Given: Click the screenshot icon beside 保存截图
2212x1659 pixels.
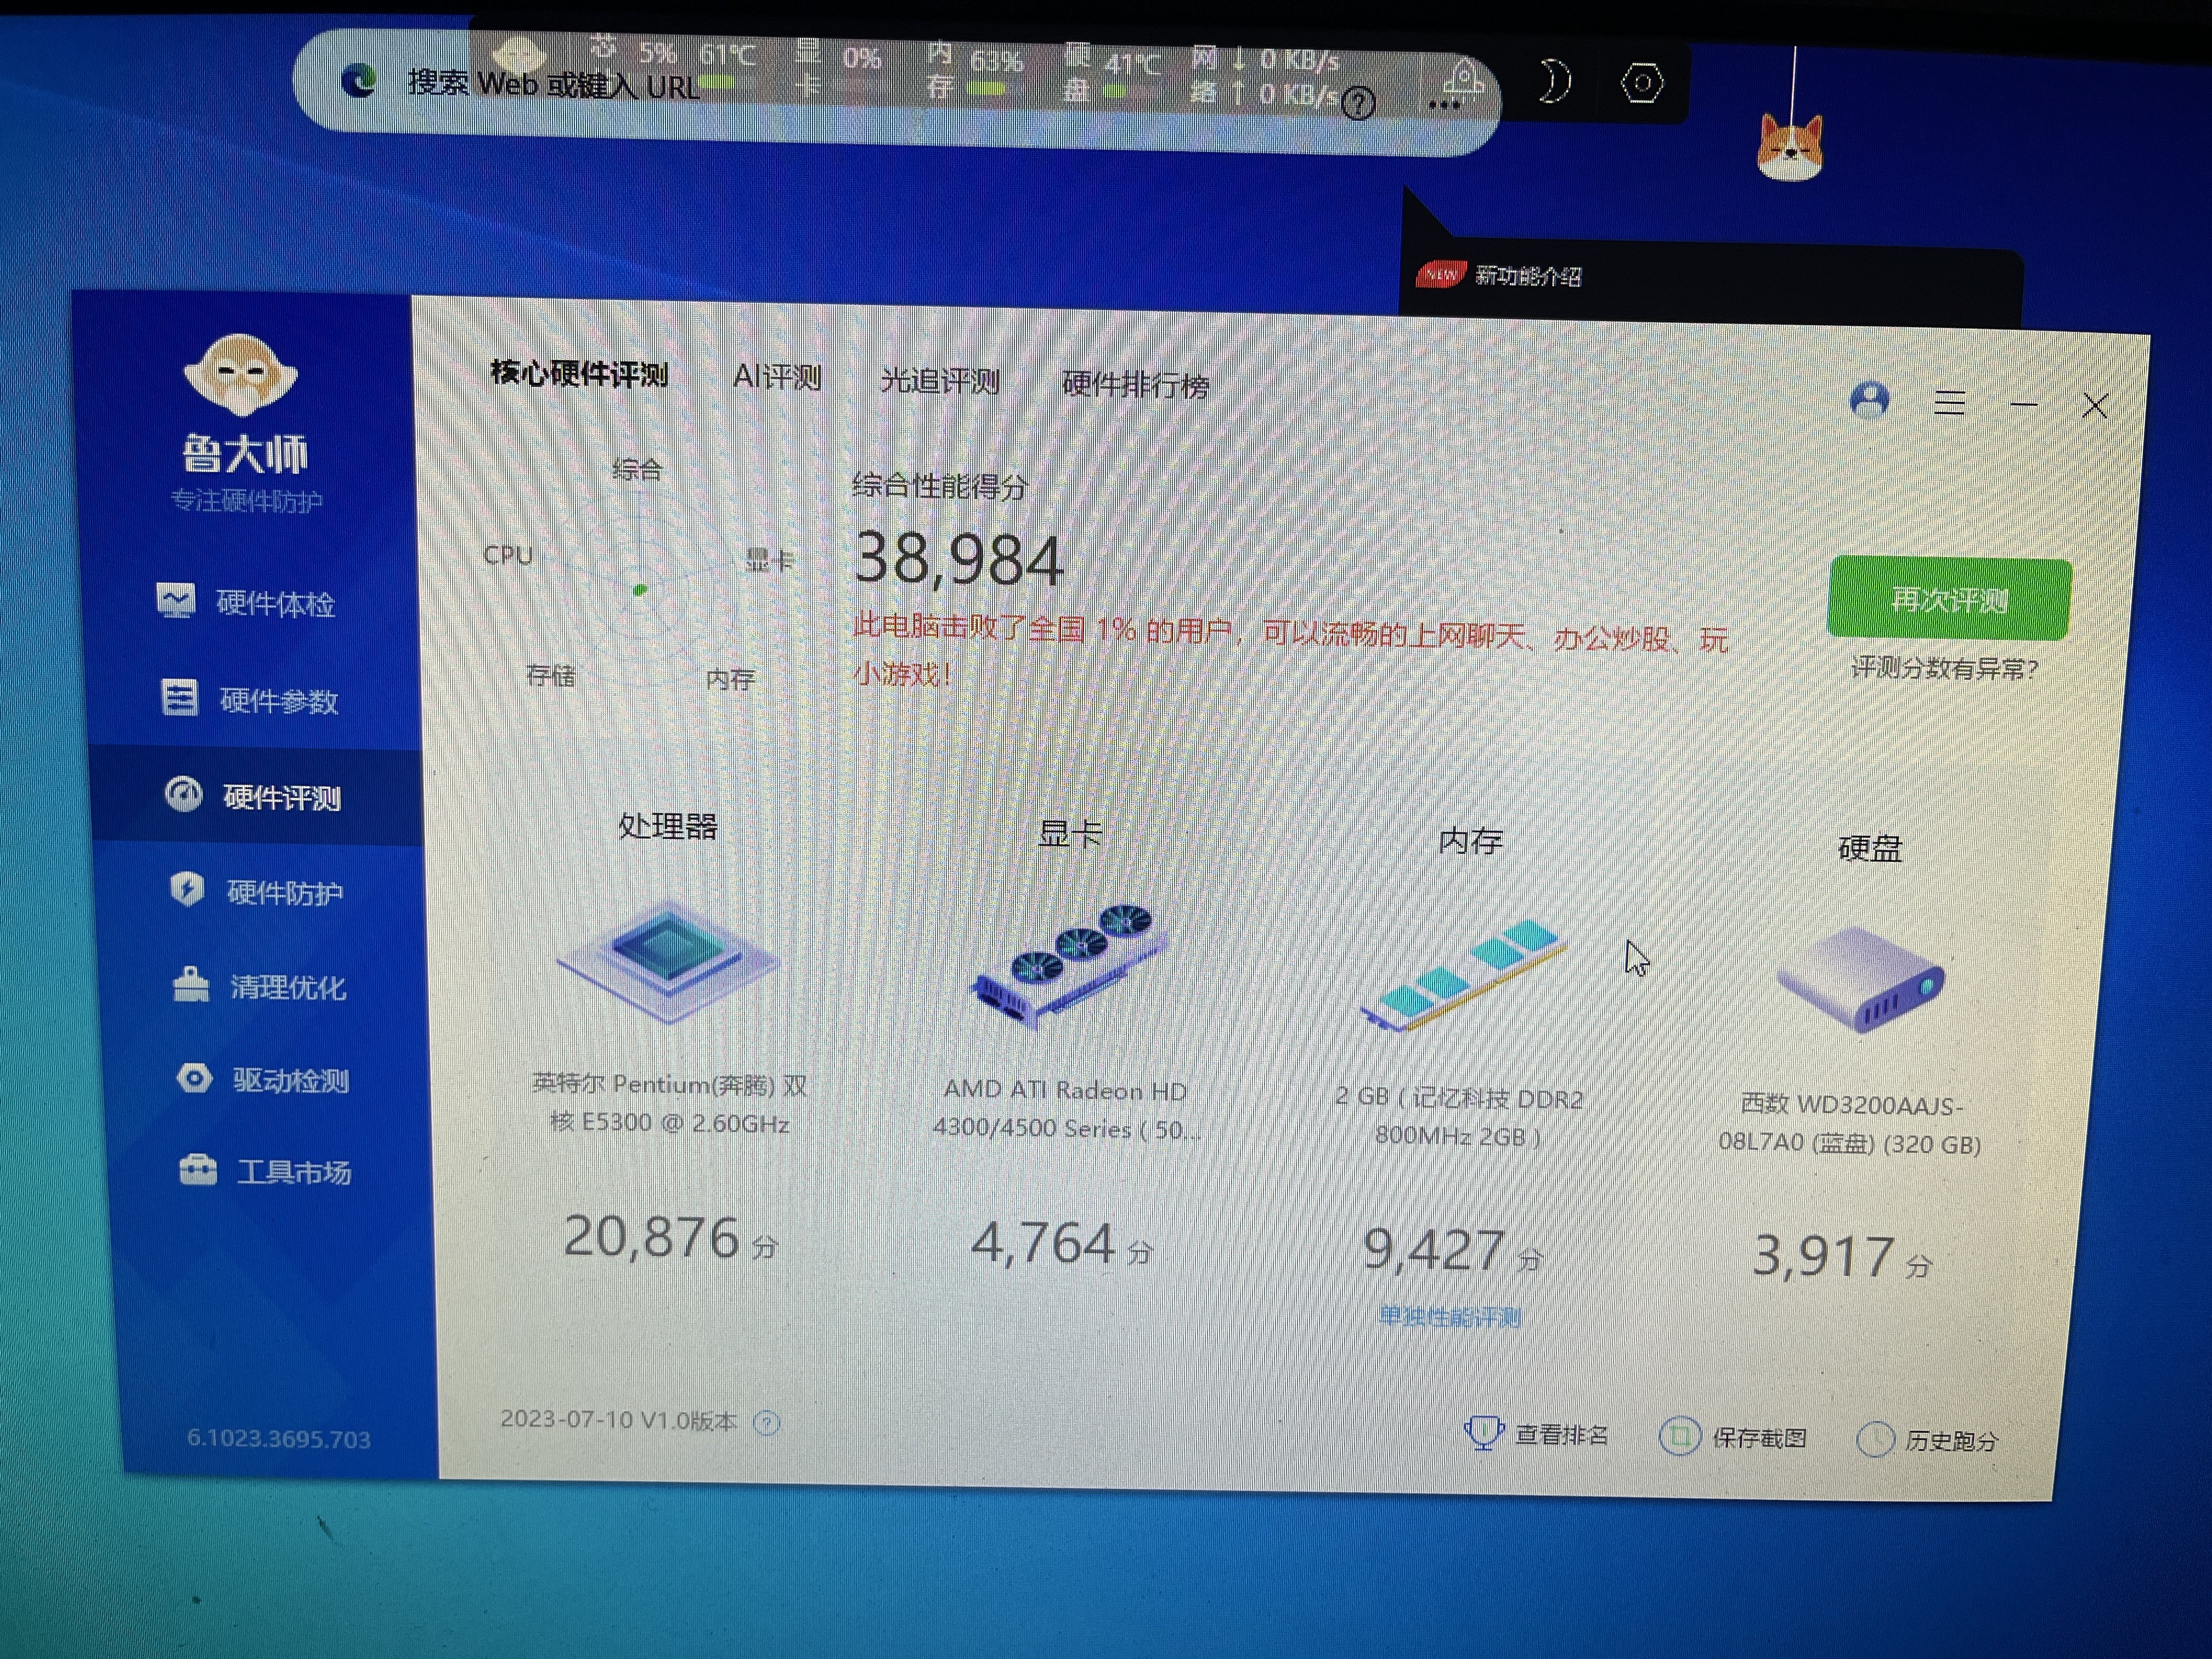Looking at the screenshot, I should pyautogui.click(x=1680, y=1436).
